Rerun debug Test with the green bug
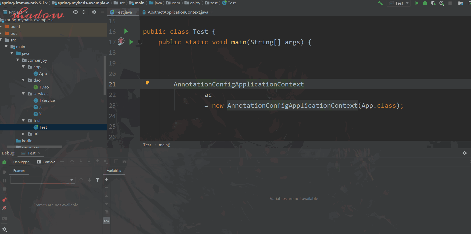 click(x=4, y=162)
